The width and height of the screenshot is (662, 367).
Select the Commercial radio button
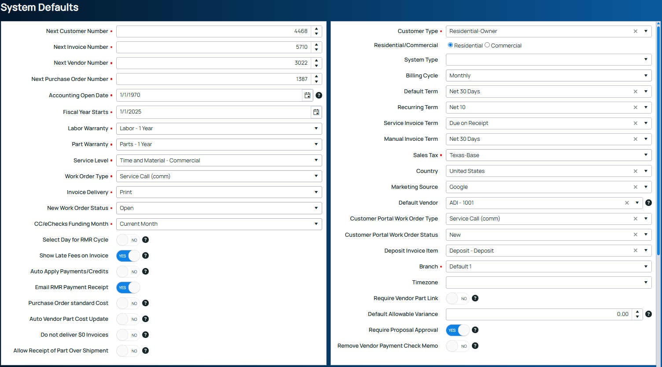coord(487,45)
